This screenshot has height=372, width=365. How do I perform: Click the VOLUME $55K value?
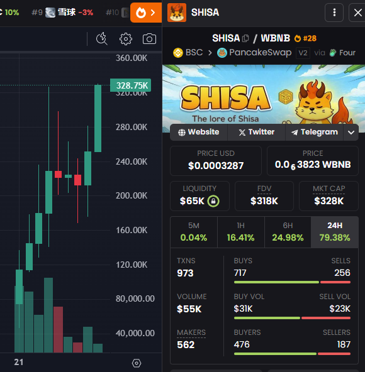pyautogui.click(x=189, y=309)
